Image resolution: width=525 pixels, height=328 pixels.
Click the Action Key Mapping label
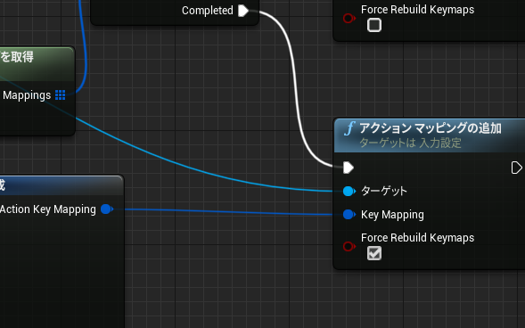[48, 209]
